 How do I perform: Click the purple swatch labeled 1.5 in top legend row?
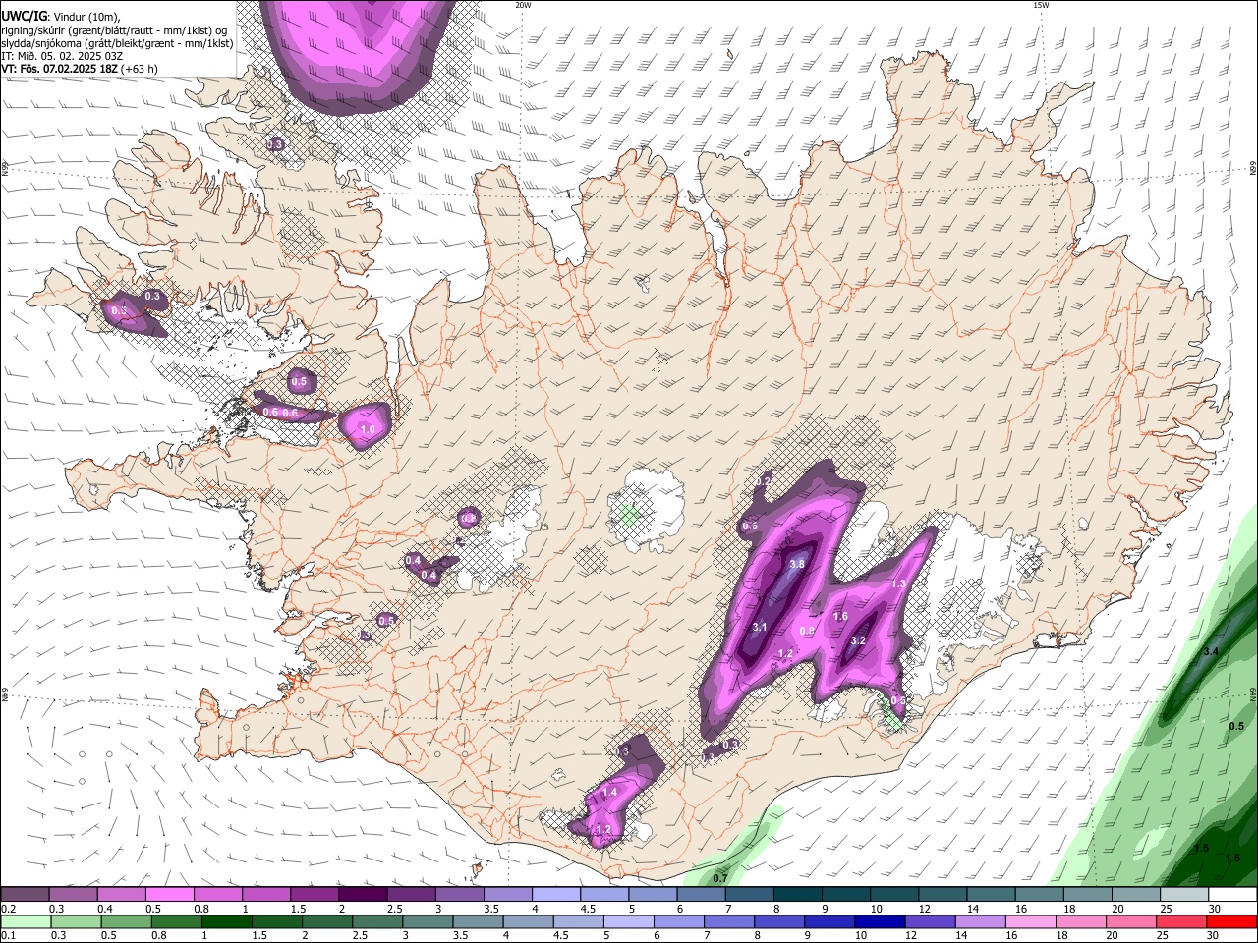[314, 895]
